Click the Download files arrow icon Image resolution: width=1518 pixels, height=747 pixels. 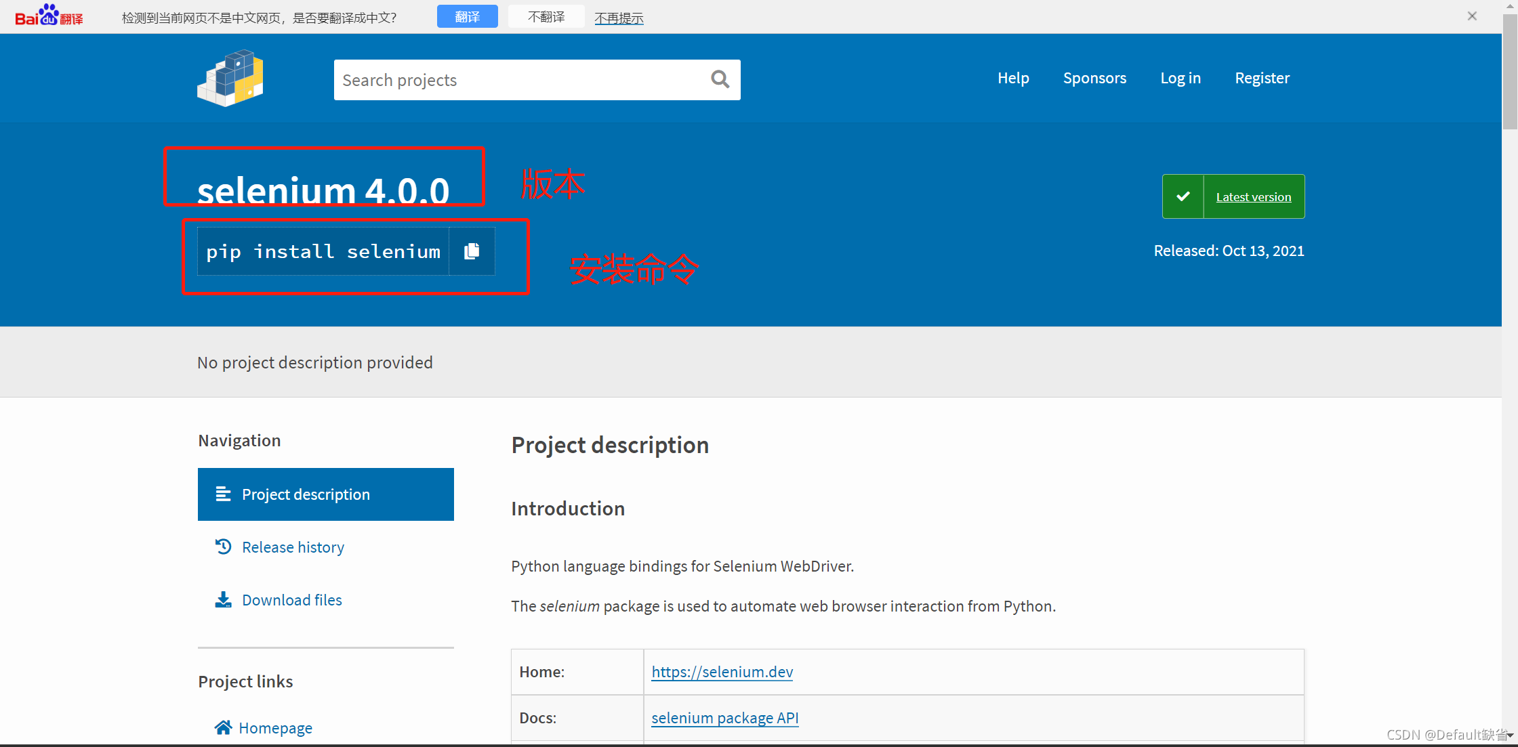[x=223, y=599]
